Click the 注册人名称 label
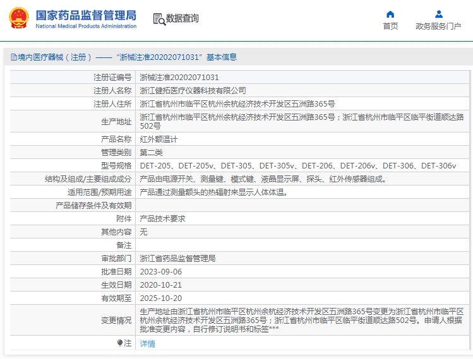The height and width of the screenshot is (359, 473). coord(112,90)
